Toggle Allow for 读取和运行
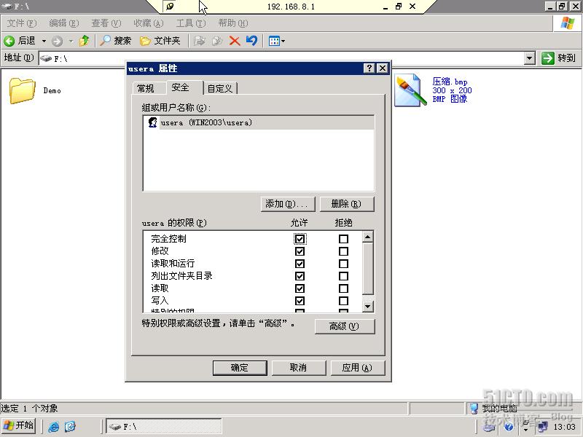 tap(300, 264)
